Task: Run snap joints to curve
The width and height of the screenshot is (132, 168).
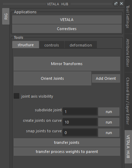Action: (109, 133)
